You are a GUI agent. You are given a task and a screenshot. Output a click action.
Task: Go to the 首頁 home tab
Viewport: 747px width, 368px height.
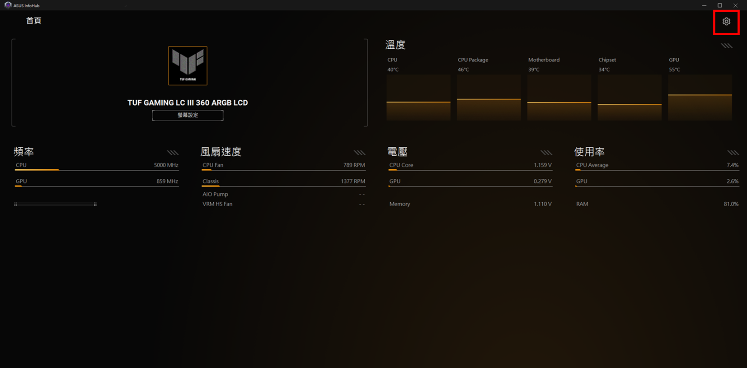click(34, 21)
